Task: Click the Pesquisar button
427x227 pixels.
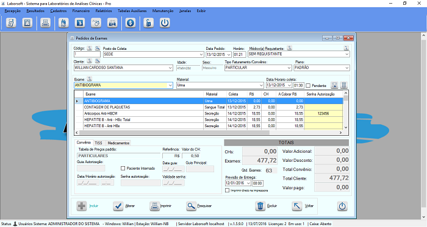Action: tap(199, 206)
